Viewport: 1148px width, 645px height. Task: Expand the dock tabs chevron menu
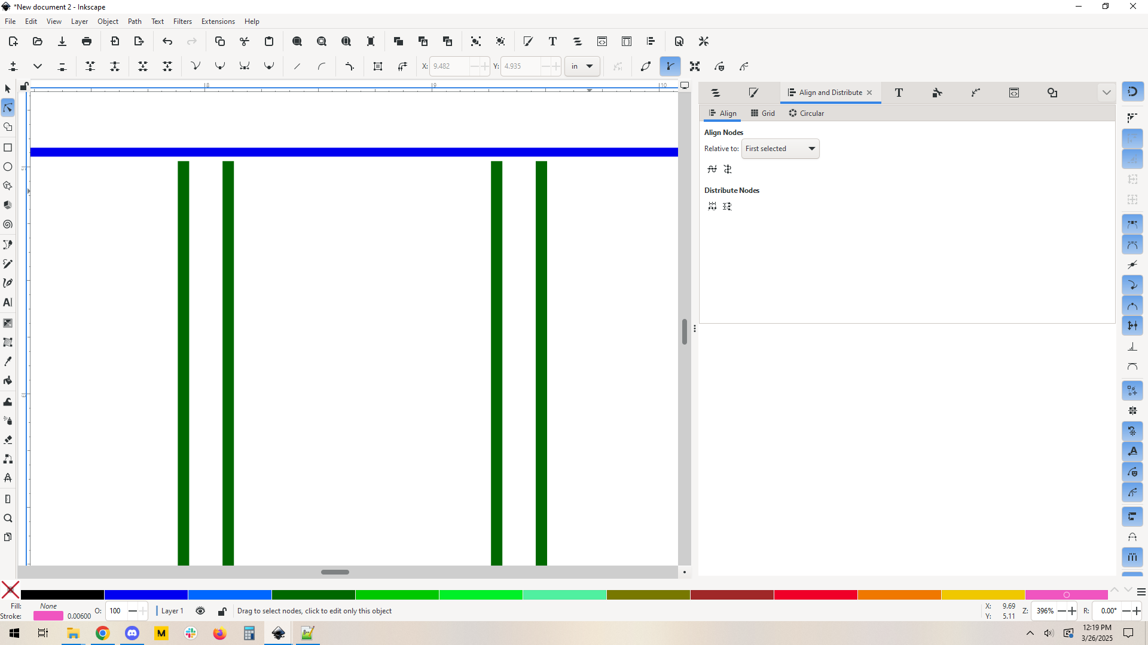click(1106, 93)
